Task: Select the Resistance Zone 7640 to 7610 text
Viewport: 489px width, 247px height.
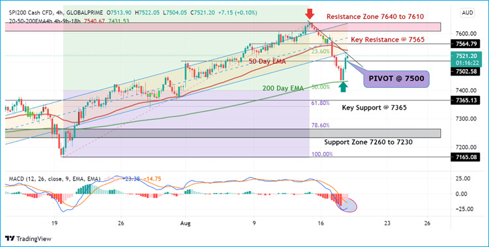Action: pyautogui.click(x=375, y=17)
